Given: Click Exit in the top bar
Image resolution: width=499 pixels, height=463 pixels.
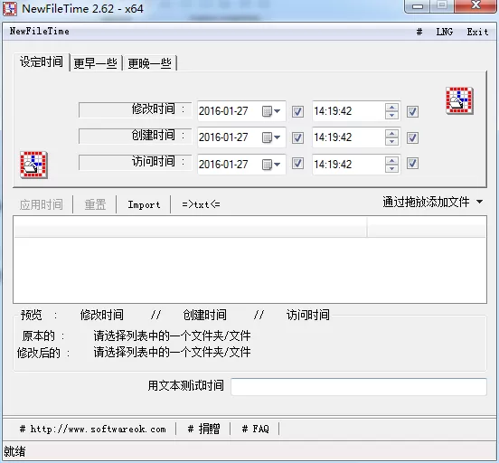Looking at the screenshot, I should [x=477, y=32].
